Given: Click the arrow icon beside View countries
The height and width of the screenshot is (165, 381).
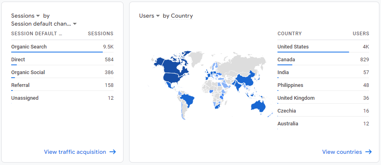Looking at the screenshot, I should tap(369, 152).
